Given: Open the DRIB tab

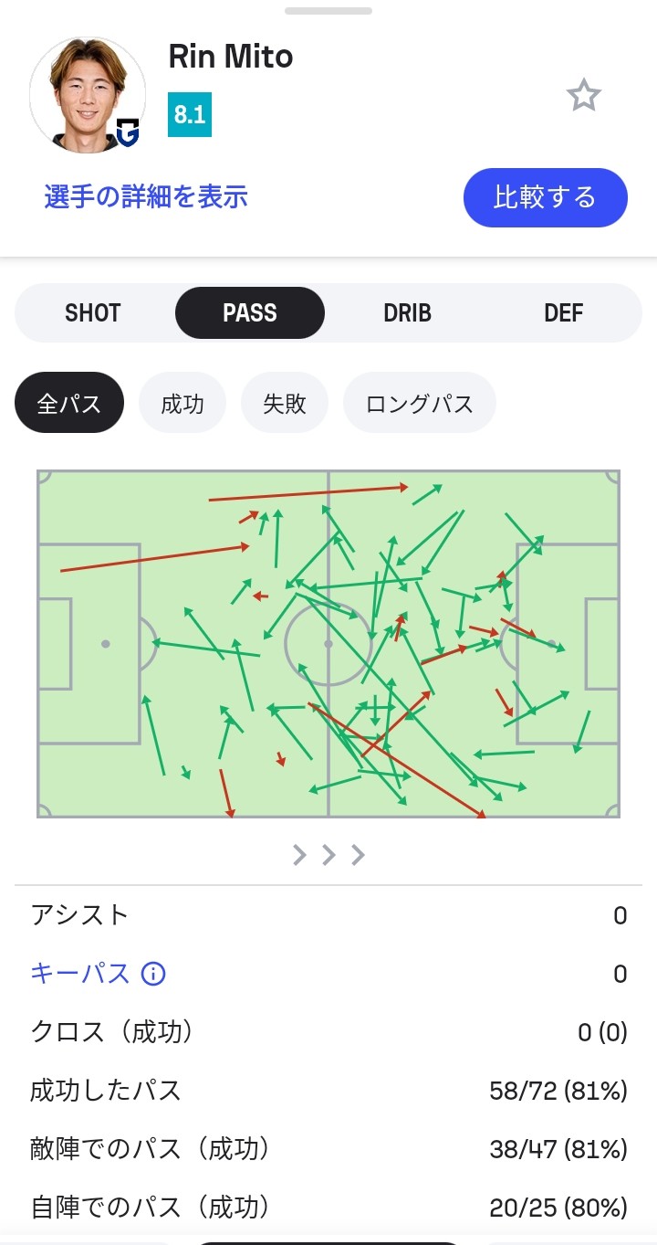Looking at the screenshot, I should pos(407,313).
